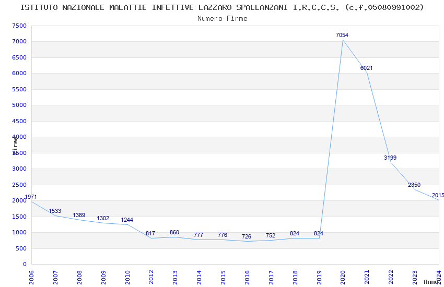Click the data label 3199
444x287 pixels.
point(390,158)
